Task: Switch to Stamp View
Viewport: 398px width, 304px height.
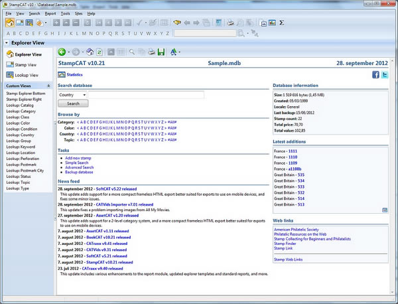Action: 25,64
